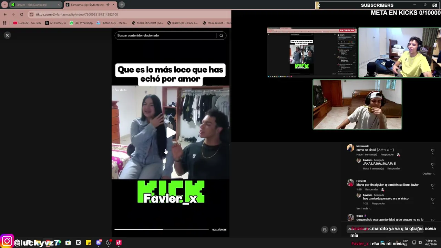Click 'Responder' under kevmendz's comment
441x248 pixels.
387,155
